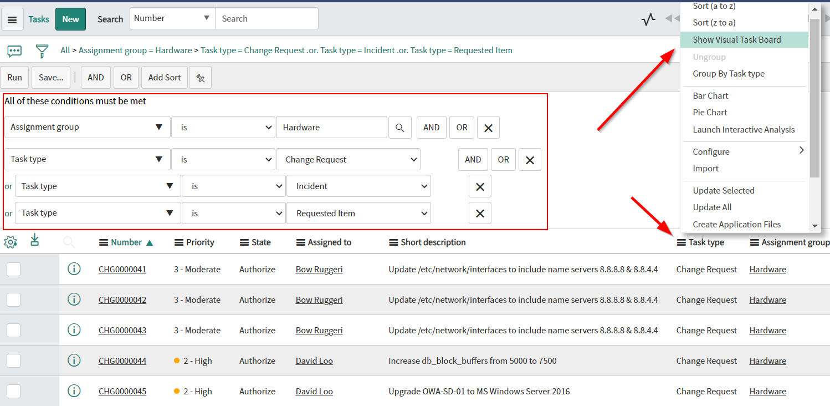830x406 pixels.
Task: Select the CHG0000042 row checkbox
Action: [x=13, y=300]
